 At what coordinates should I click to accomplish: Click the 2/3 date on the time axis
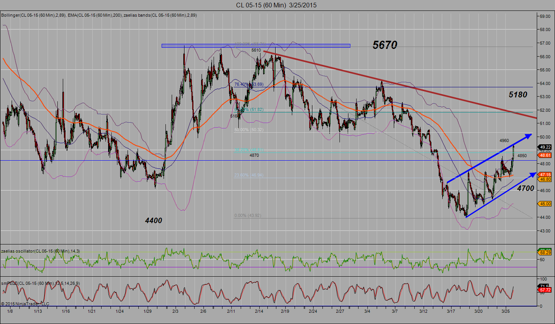point(176,311)
